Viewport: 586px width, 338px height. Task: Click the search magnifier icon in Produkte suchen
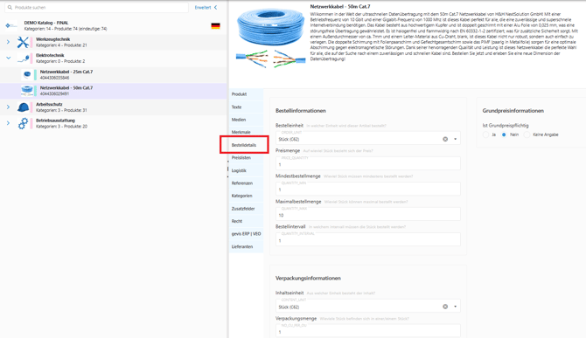(10, 8)
